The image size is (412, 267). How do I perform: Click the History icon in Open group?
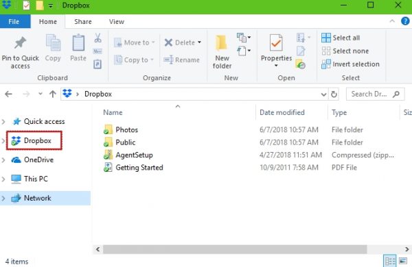301,64
